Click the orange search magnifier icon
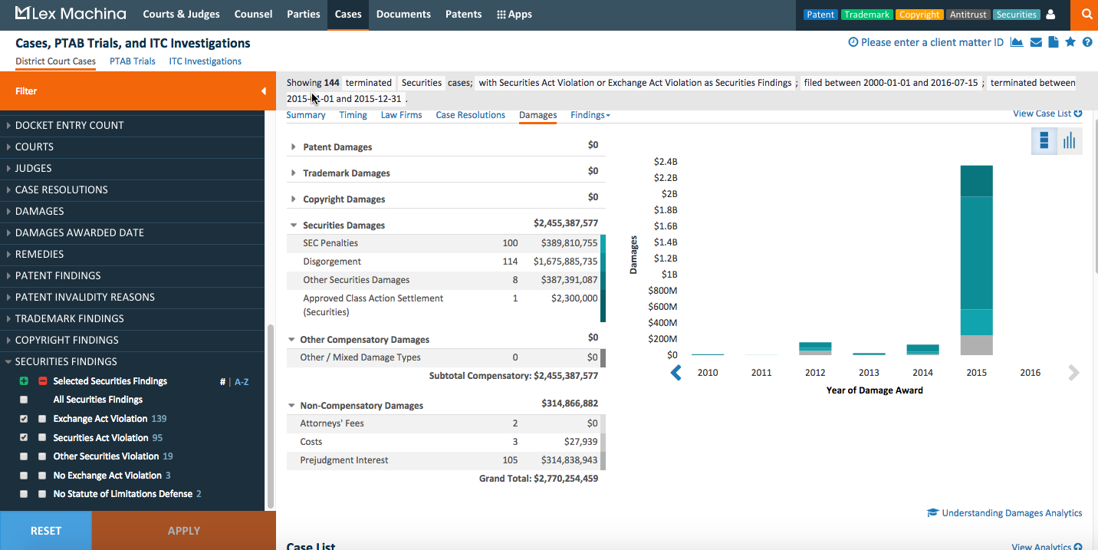This screenshot has width=1098, height=550. (1086, 15)
